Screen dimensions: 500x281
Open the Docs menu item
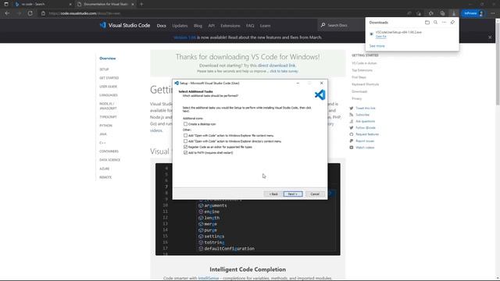click(x=162, y=26)
